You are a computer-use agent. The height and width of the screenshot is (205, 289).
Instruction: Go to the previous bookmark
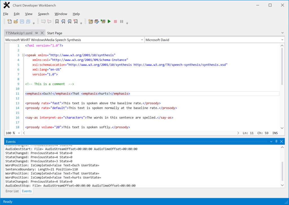point(63,21)
